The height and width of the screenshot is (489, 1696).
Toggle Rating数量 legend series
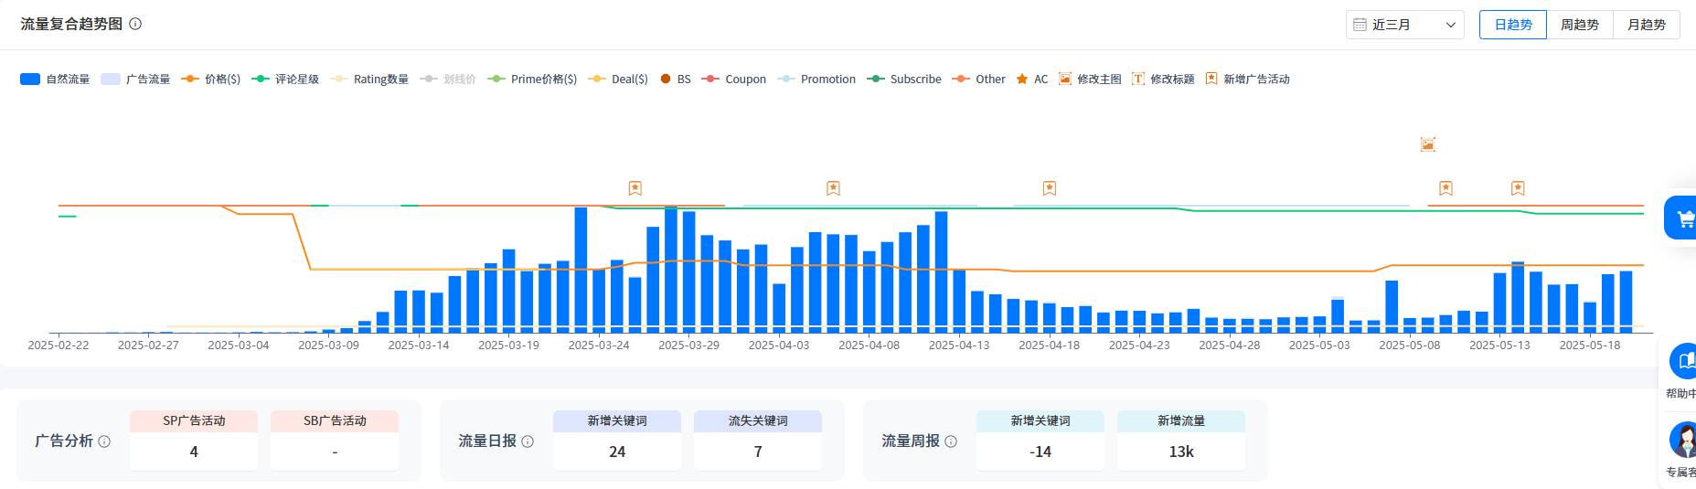point(369,80)
